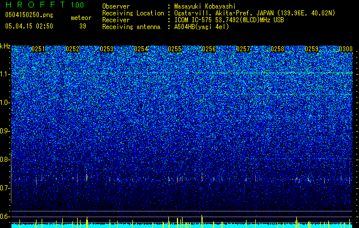This screenshot has width=359, height=228.
Task: Click the 0251 time marker
Action: (38, 49)
